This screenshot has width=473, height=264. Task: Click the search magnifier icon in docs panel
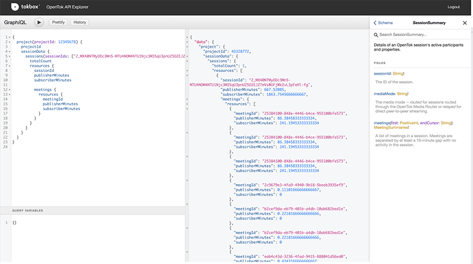(376, 35)
